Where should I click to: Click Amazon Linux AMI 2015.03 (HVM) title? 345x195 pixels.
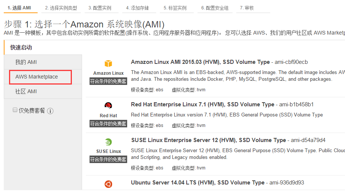click(x=200, y=62)
